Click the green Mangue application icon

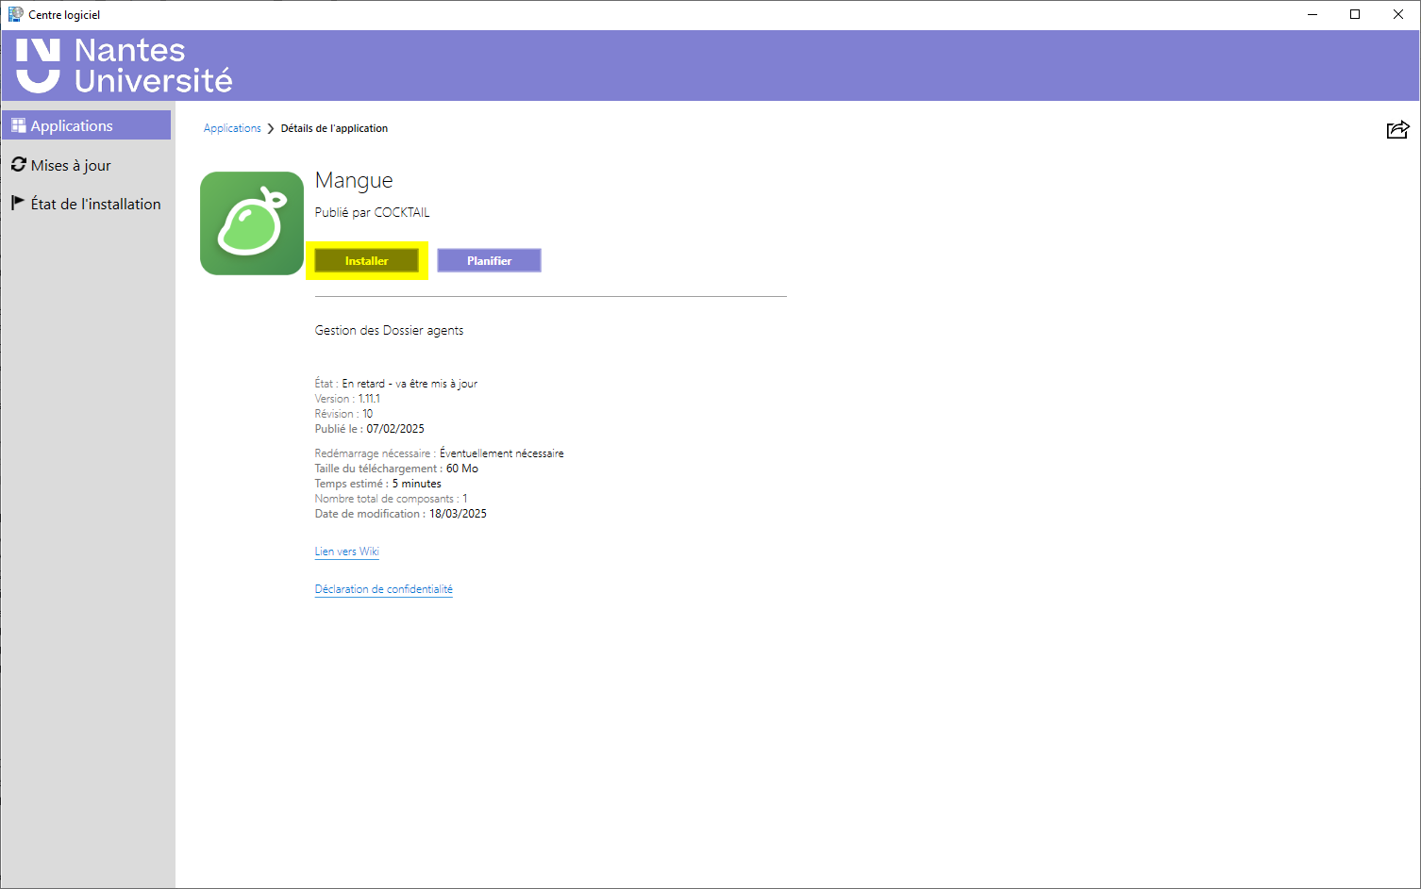click(252, 223)
